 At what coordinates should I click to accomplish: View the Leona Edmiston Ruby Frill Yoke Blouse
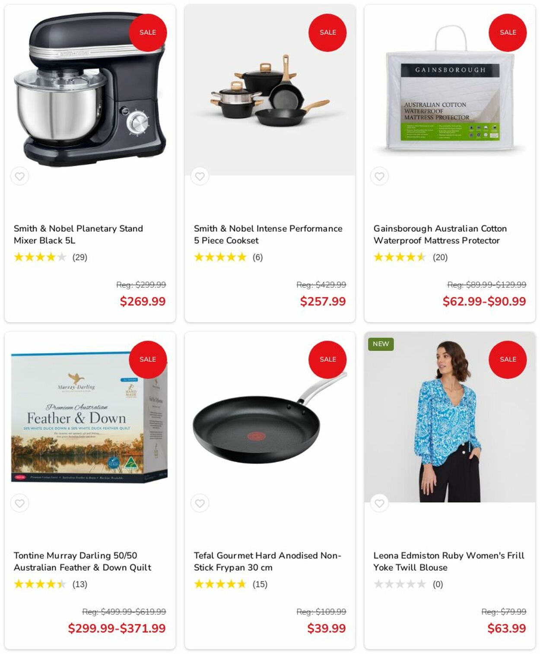pyautogui.click(x=449, y=561)
